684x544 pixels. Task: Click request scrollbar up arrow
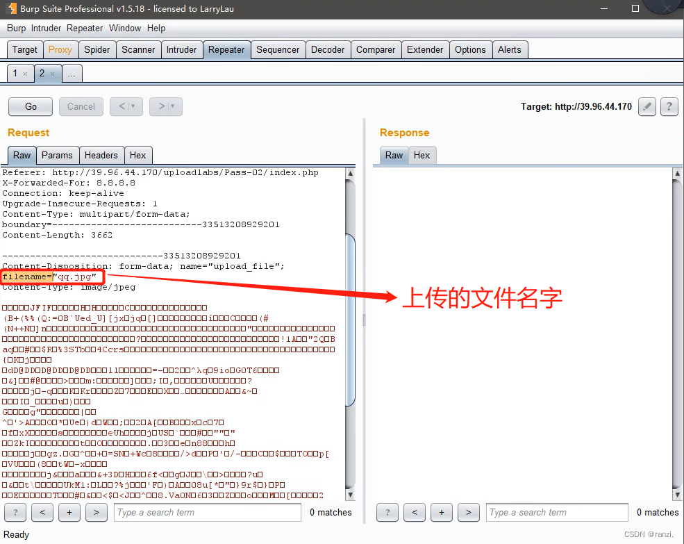350,173
